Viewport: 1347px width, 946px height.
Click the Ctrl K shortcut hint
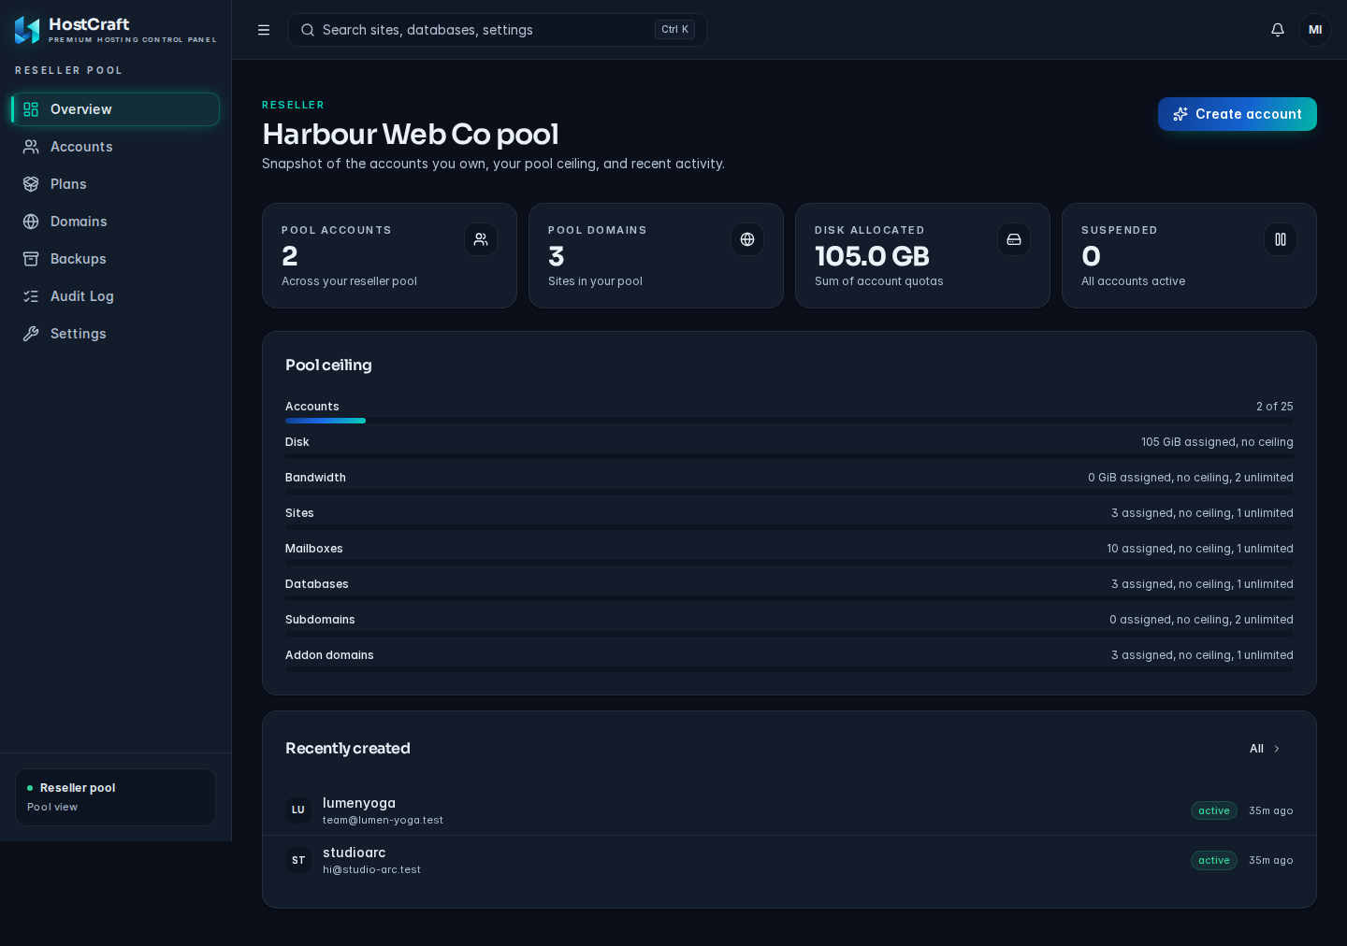[674, 30]
